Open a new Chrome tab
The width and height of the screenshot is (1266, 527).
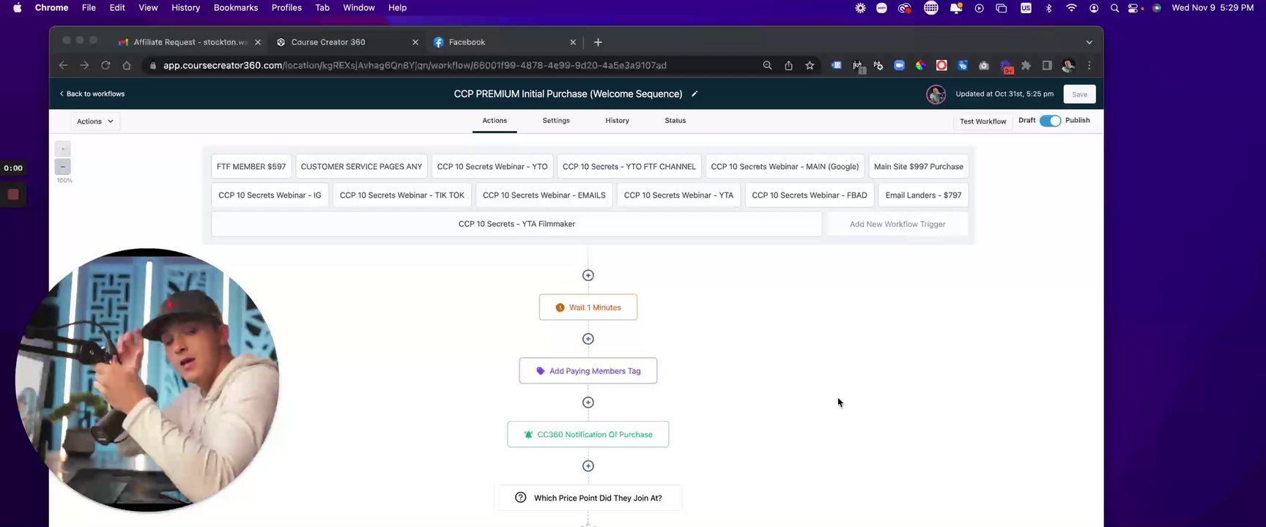click(598, 42)
